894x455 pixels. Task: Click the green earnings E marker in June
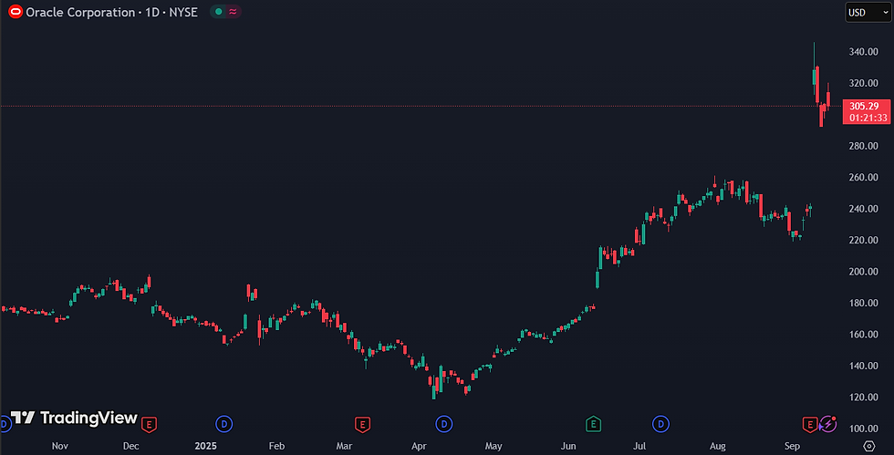pyautogui.click(x=594, y=424)
